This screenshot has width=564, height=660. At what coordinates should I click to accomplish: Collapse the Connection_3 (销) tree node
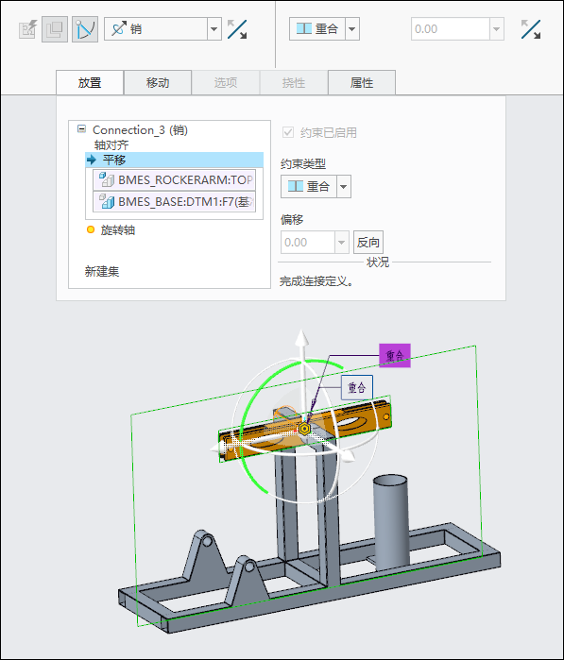tap(81, 129)
